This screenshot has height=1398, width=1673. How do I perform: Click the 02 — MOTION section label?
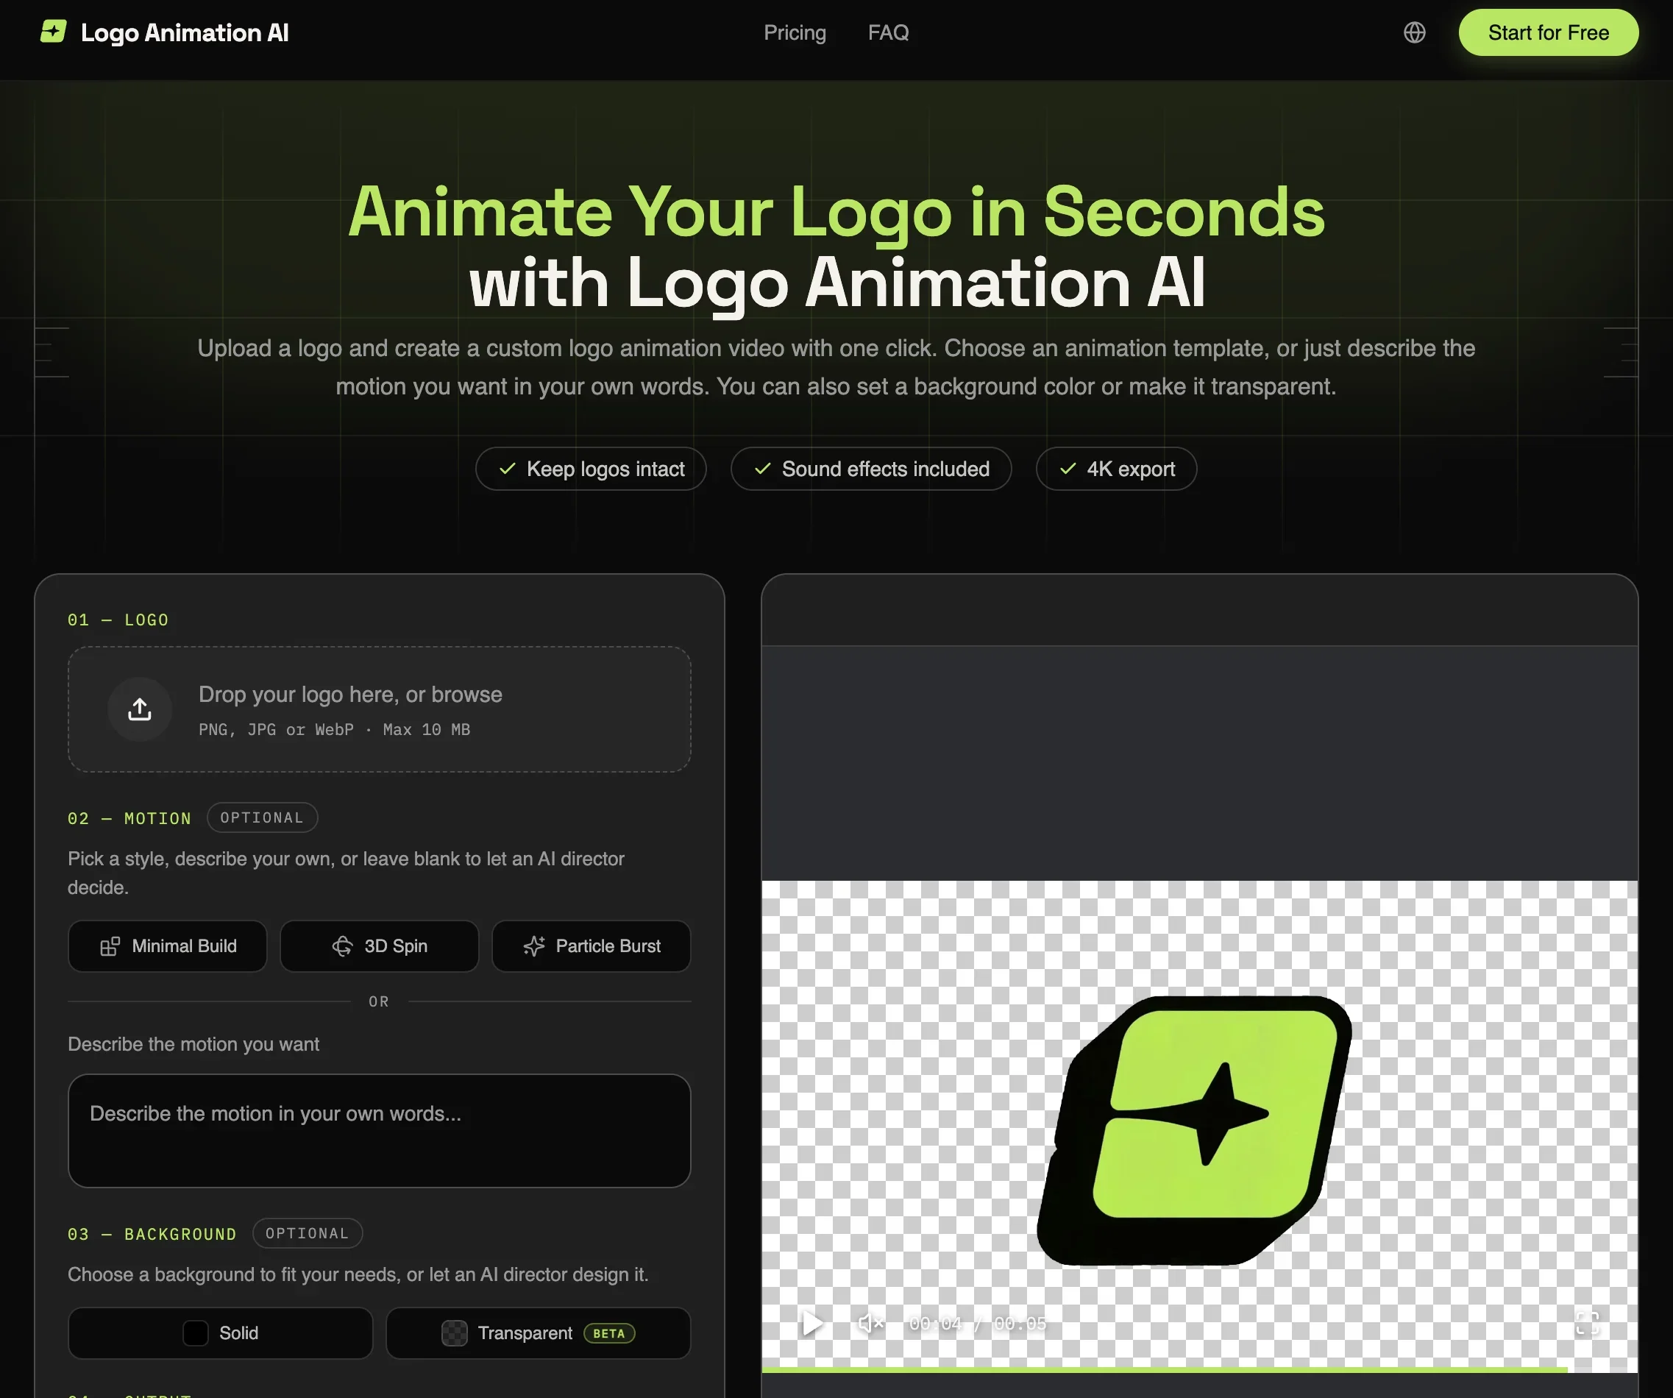129,818
